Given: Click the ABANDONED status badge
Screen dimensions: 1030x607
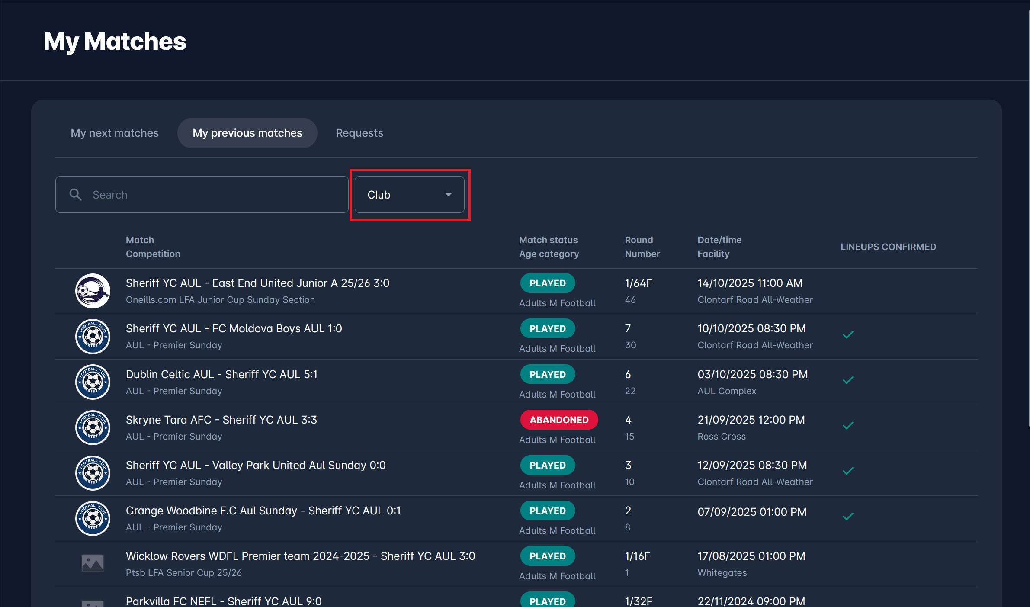Looking at the screenshot, I should [559, 420].
